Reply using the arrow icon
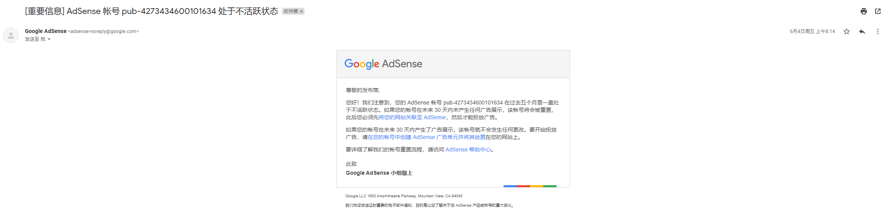 pos(862,31)
